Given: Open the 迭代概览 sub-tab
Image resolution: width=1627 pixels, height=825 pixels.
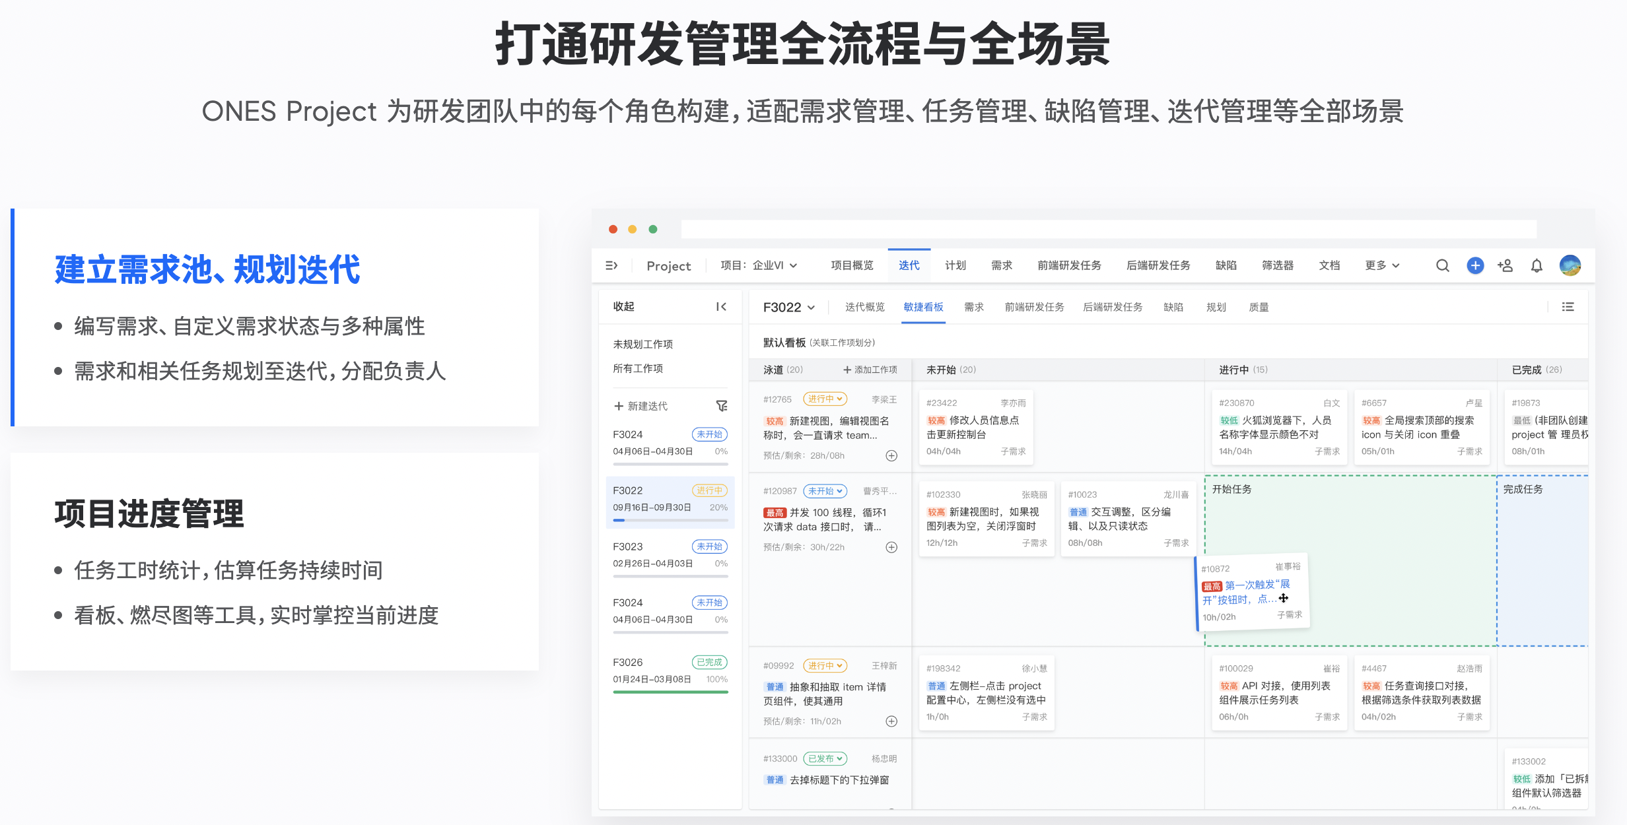Looking at the screenshot, I should point(864,307).
